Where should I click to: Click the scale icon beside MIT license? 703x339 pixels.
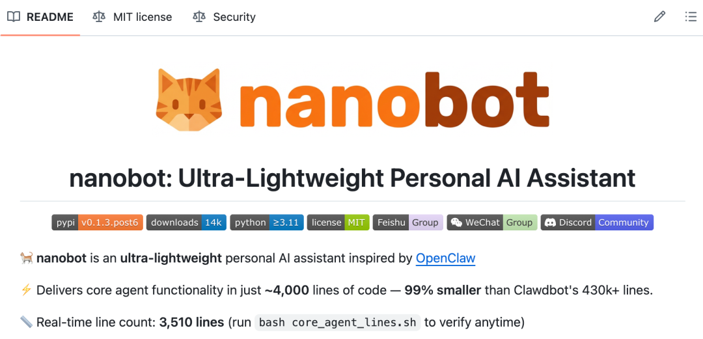(99, 17)
